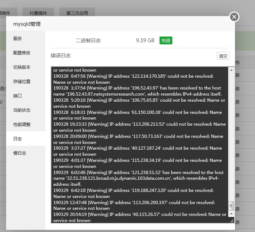This screenshot has height=232, width=255.
Task: Switch to 切换版本 tab
Action: pyautogui.click(x=22, y=67)
